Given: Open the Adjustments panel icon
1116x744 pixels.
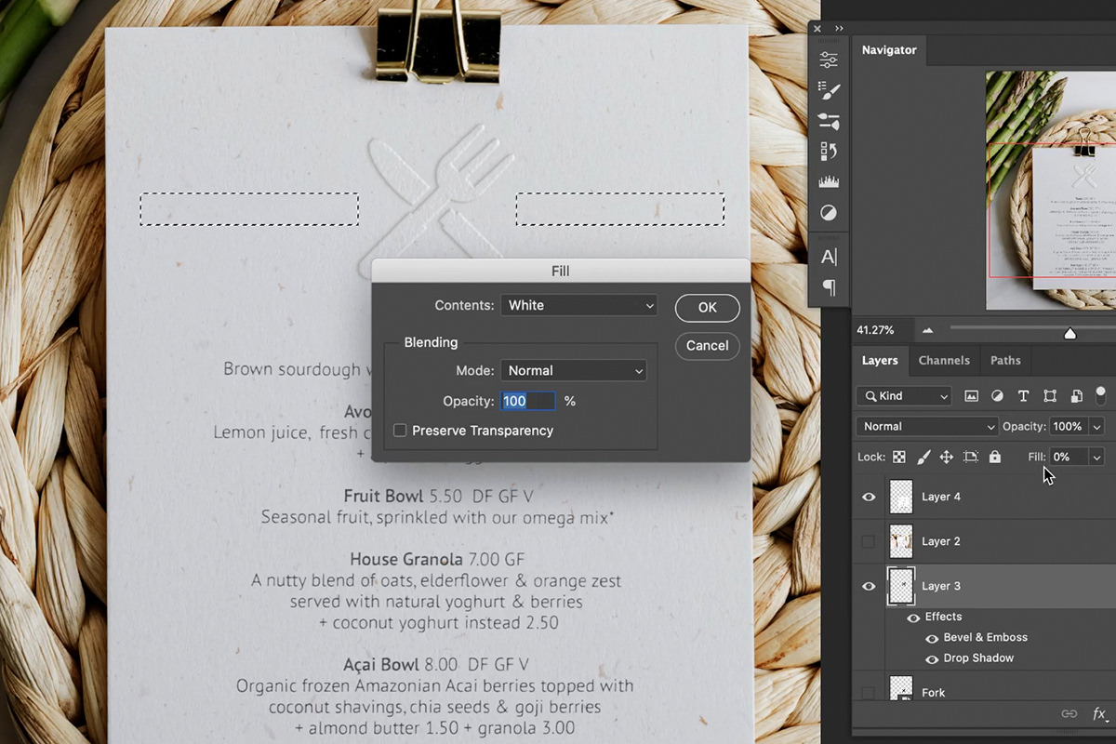Looking at the screenshot, I should [x=828, y=212].
